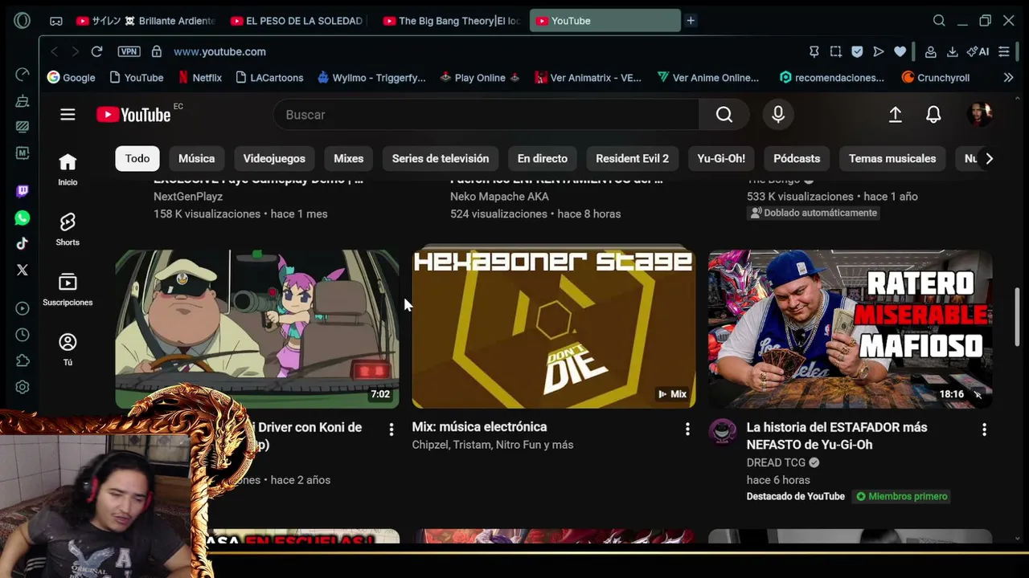Screen dimensions: 1029x578
Task: Click the Buscar search field
Action: [486, 115]
